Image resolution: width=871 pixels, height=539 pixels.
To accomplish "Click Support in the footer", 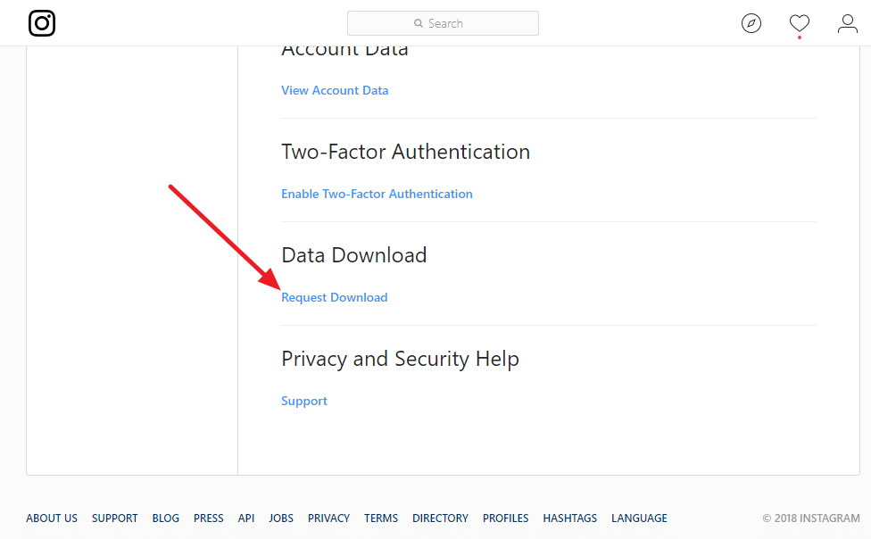I will point(114,518).
